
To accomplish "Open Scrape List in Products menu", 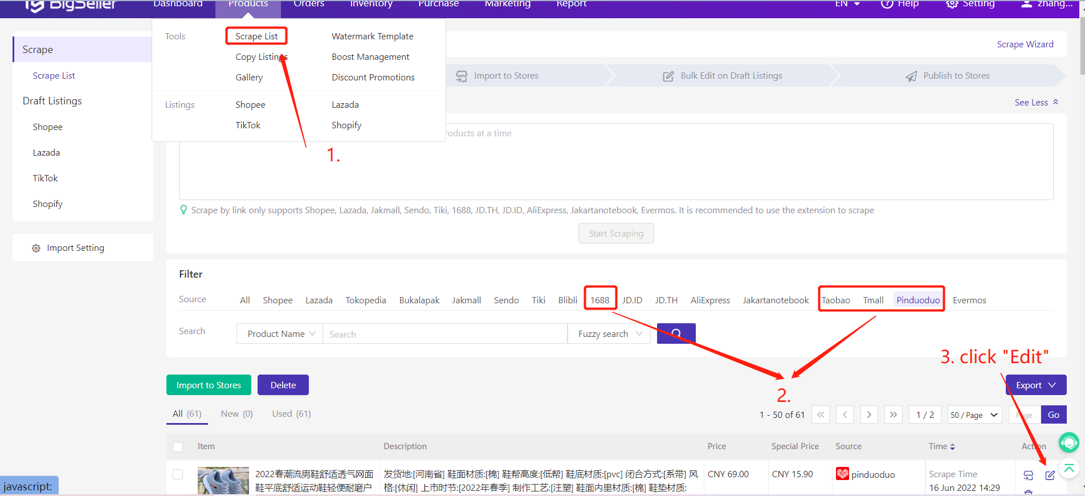I will click(x=256, y=36).
